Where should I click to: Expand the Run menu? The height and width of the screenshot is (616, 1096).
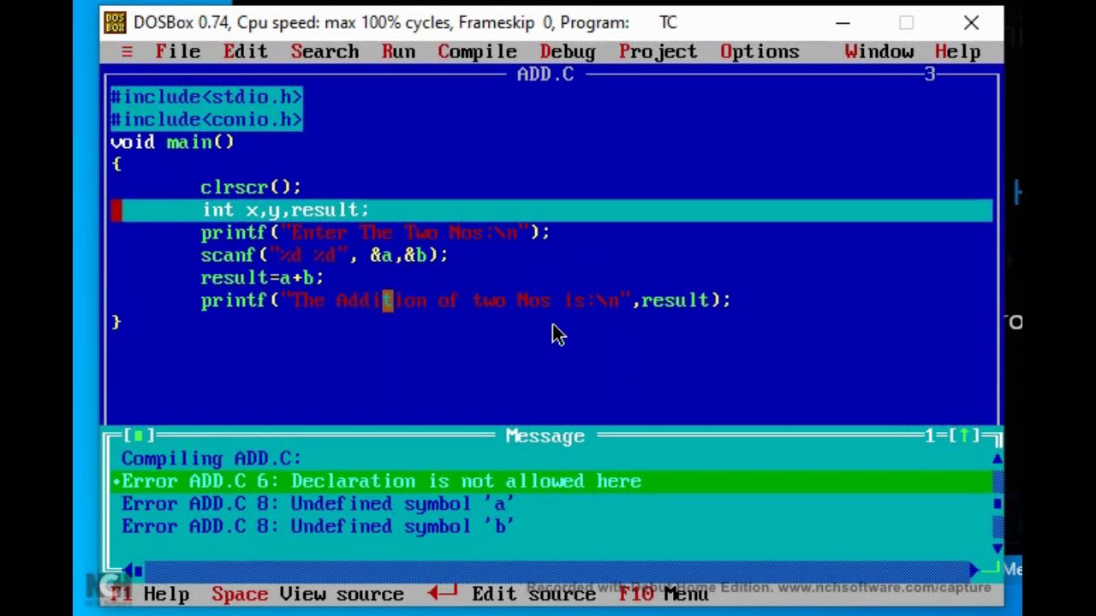pos(398,52)
